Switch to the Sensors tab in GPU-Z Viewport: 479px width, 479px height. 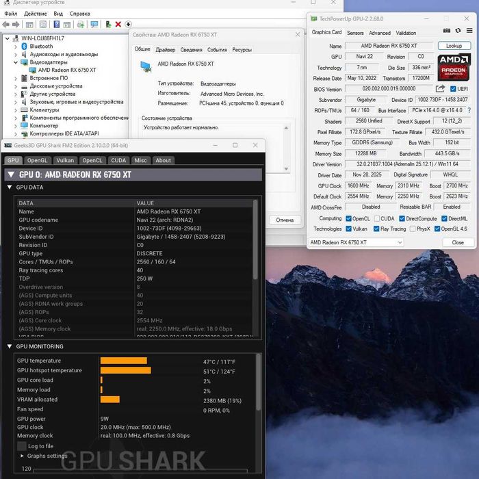(355, 33)
